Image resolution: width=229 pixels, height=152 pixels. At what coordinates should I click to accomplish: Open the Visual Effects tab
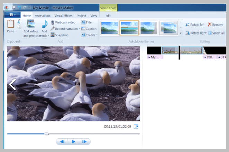pyautogui.click(x=63, y=16)
